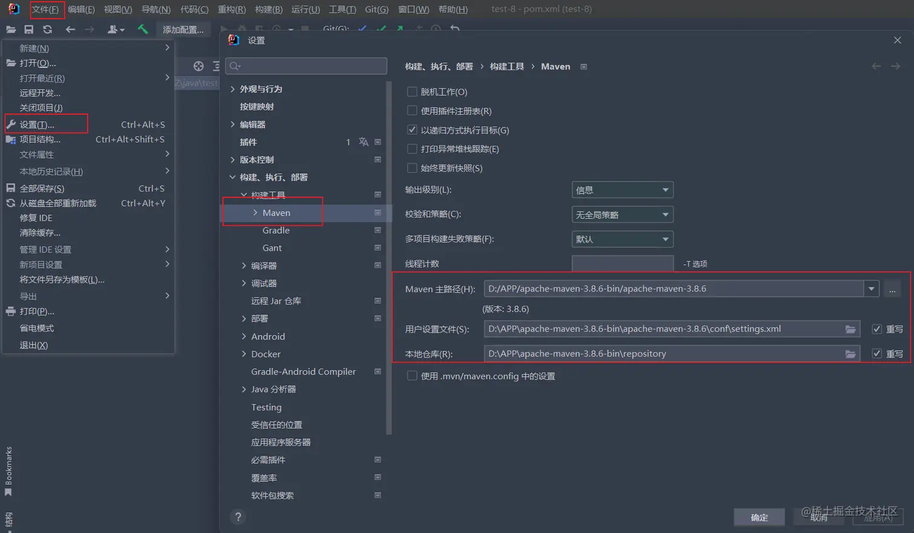Click the 取消 button
The width and height of the screenshot is (914, 533).
(818, 517)
